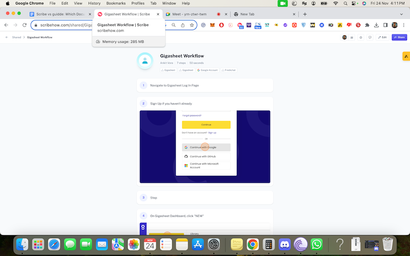Click the browser back arrow
Viewport: 410px width, 256px height.
(6, 25)
